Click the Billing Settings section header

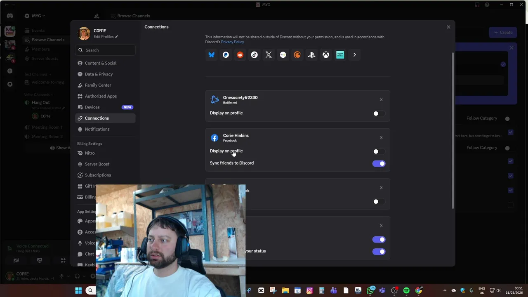(90, 144)
